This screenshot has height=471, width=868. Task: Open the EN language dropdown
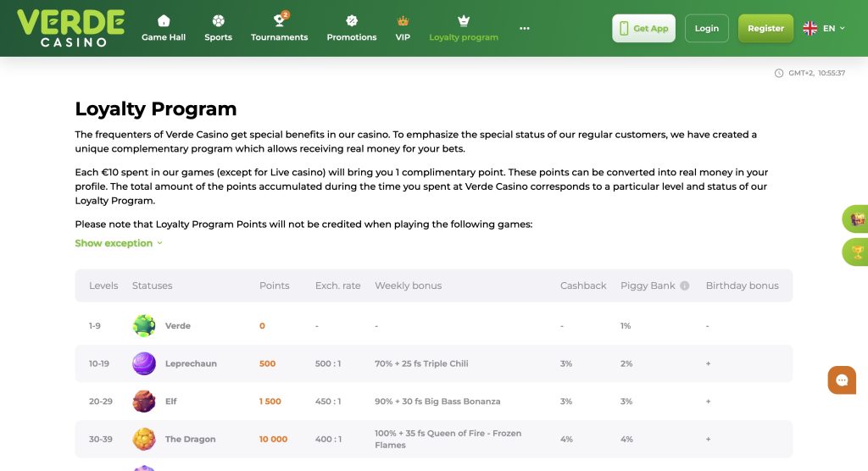[x=824, y=28]
